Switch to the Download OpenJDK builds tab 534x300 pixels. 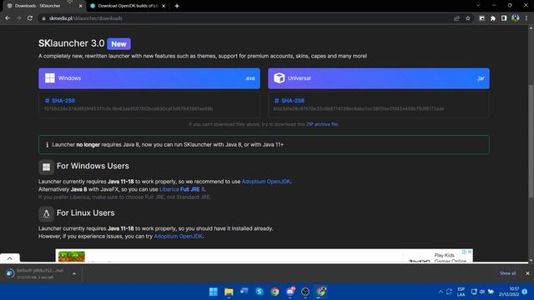click(128, 6)
